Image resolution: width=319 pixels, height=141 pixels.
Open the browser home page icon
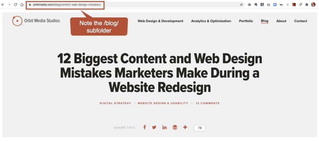click(22, 5)
